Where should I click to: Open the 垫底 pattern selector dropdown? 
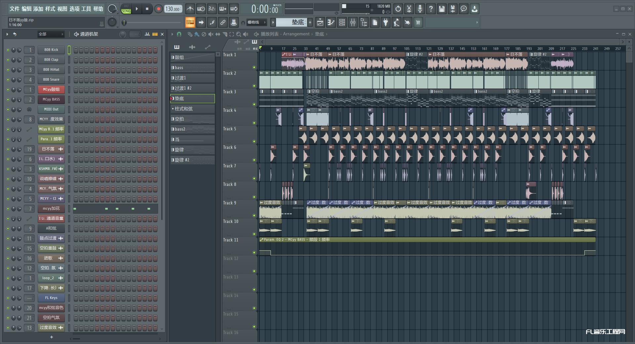(x=291, y=22)
